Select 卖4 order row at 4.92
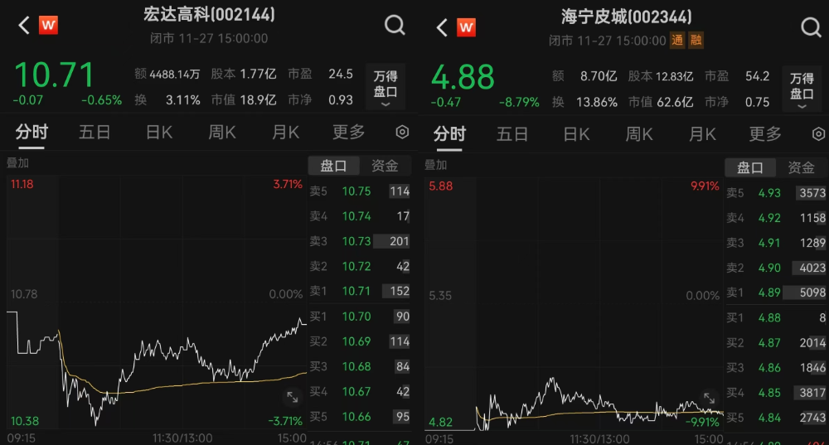829x445 pixels. coord(776,218)
